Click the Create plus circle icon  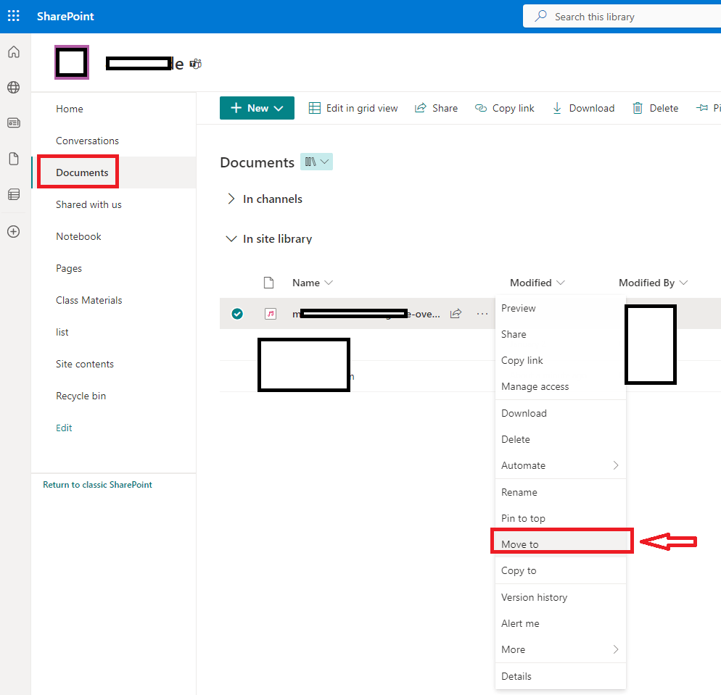[14, 231]
